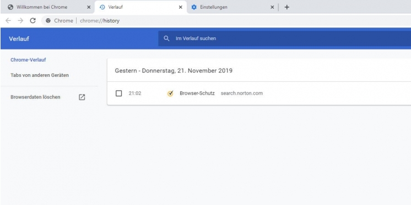Reload the history page

(x=33, y=21)
